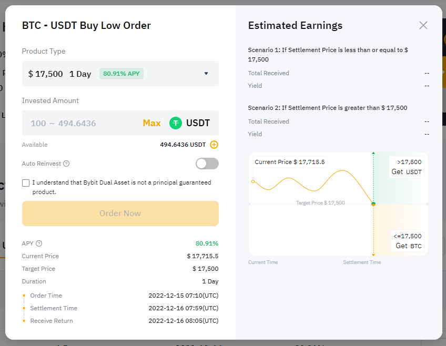This screenshot has width=446, height=346.
Task: Click the Order Time timeline dot
Action: pos(24,296)
